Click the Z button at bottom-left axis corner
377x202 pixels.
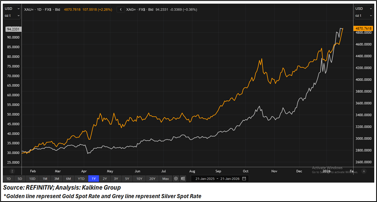point(12,171)
